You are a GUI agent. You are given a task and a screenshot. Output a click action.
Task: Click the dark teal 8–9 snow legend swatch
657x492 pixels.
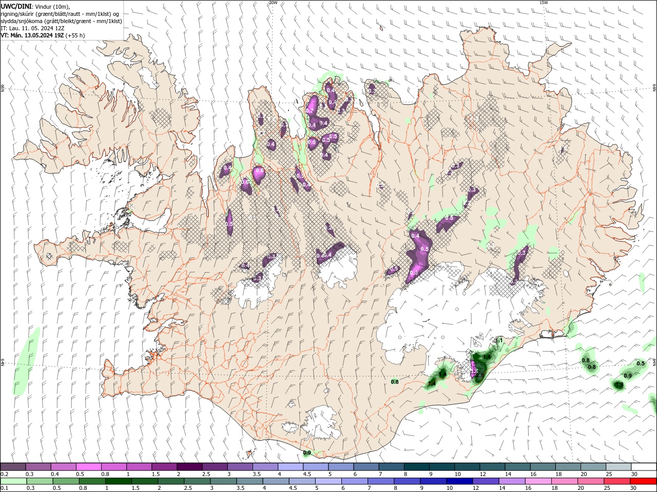pyautogui.click(x=417, y=467)
